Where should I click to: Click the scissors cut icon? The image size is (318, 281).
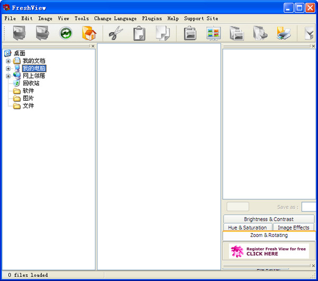[116, 33]
